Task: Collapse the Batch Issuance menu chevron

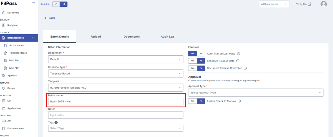Action: [x=33, y=38]
